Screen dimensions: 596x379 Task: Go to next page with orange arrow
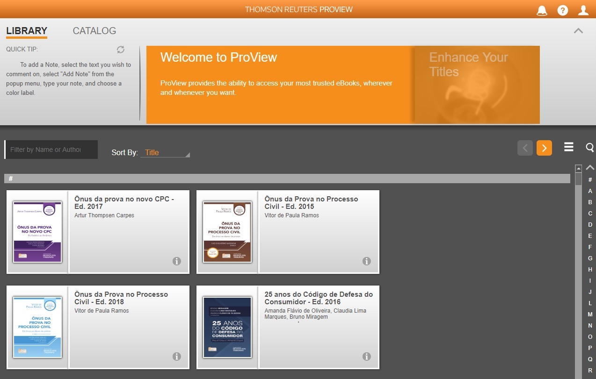pyautogui.click(x=544, y=148)
